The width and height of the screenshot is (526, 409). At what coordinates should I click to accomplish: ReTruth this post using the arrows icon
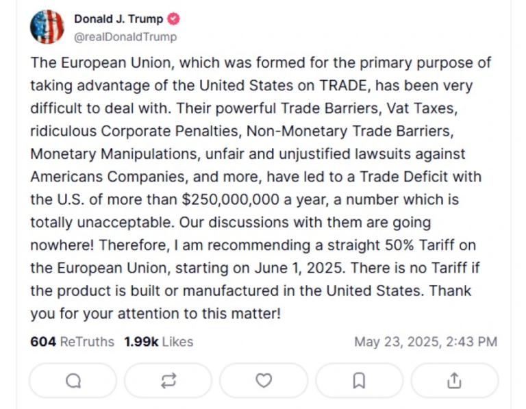pos(168,380)
